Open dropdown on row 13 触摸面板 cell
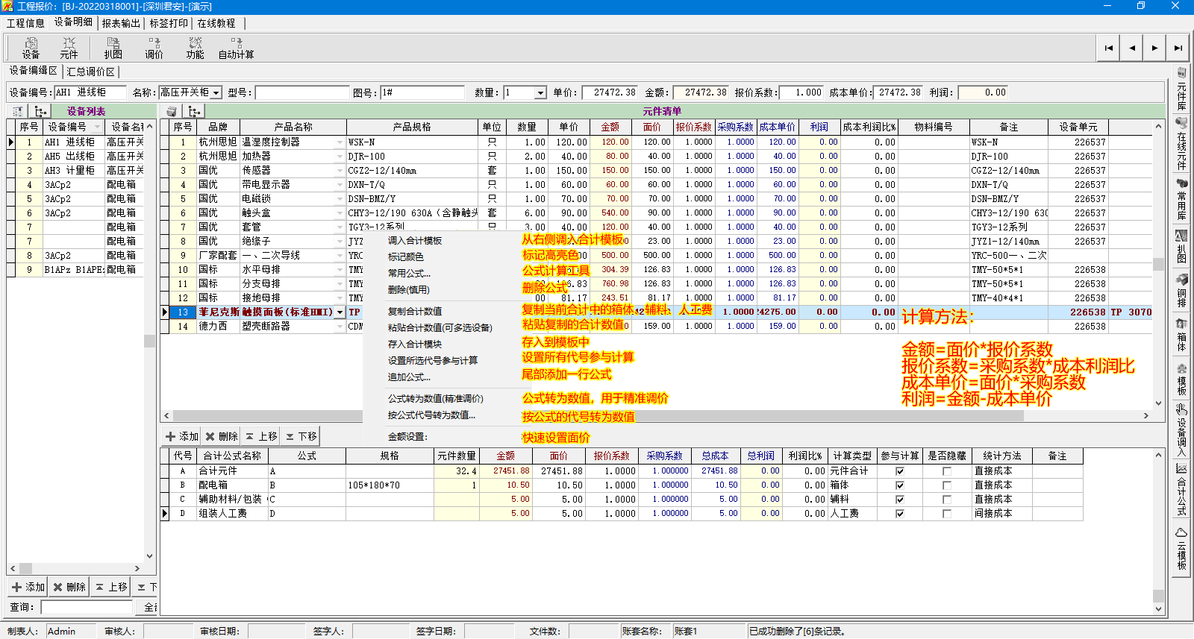Screen dimensions: 1194x639 [340, 312]
